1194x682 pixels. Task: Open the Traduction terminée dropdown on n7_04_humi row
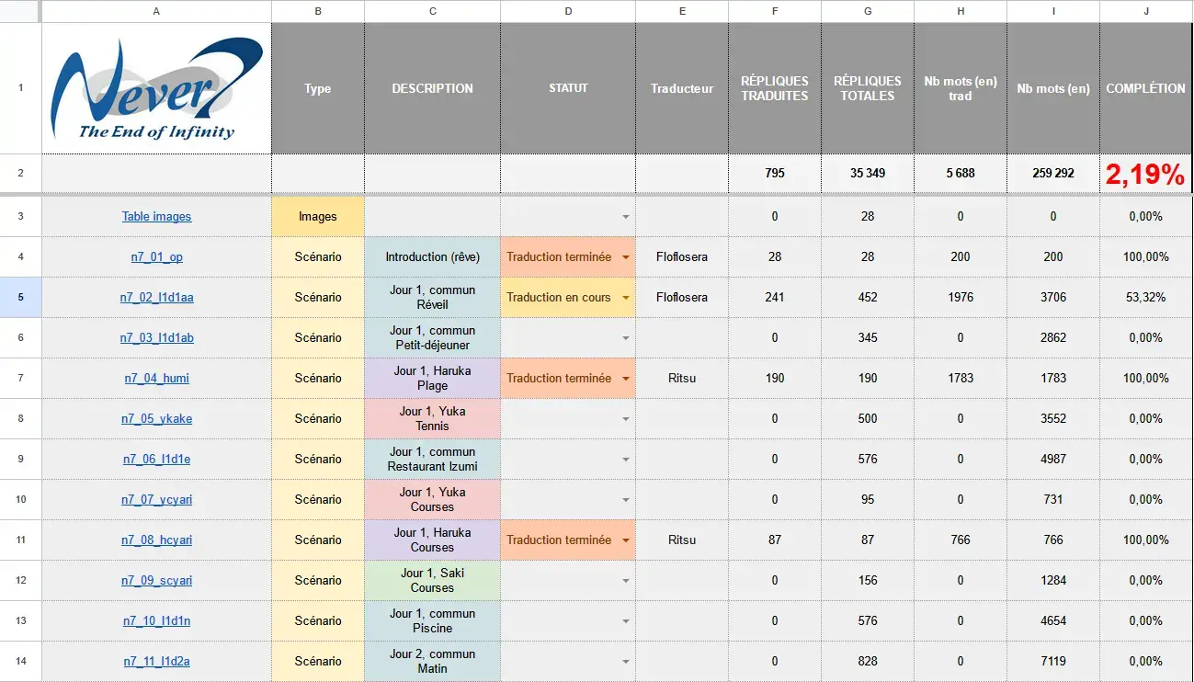(x=626, y=378)
